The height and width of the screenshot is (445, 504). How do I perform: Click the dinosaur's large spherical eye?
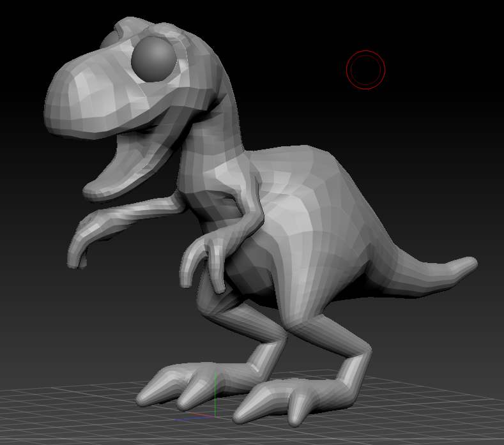pyautogui.click(x=154, y=59)
